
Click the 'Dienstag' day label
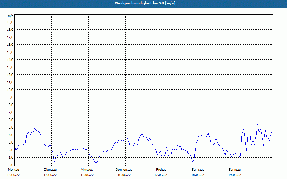click(50, 170)
